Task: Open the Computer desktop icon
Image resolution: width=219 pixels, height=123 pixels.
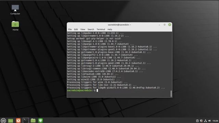Action: pos(15,10)
